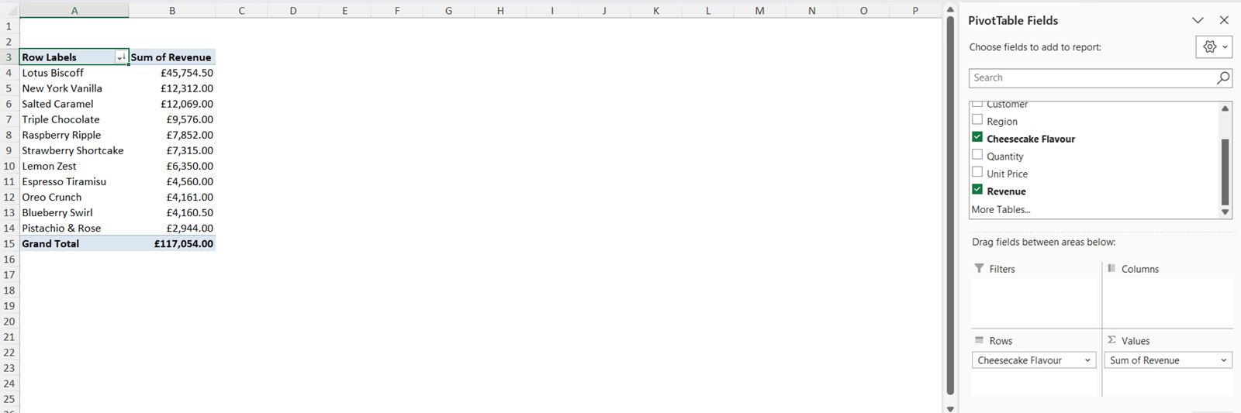Select the Espresso Tiramisu cell
The width and height of the screenshot is (1241, 413).
pyautogui.click(x=74, y=181)
